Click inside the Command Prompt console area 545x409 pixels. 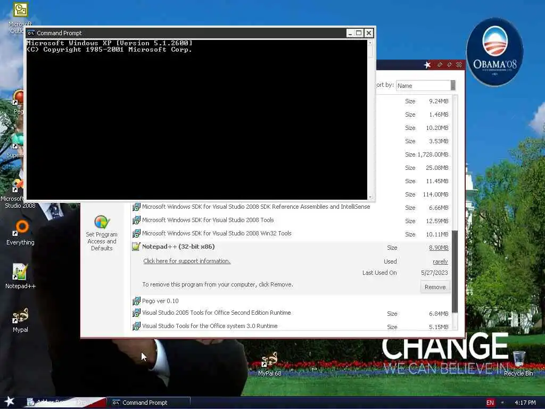click(197, 120)
